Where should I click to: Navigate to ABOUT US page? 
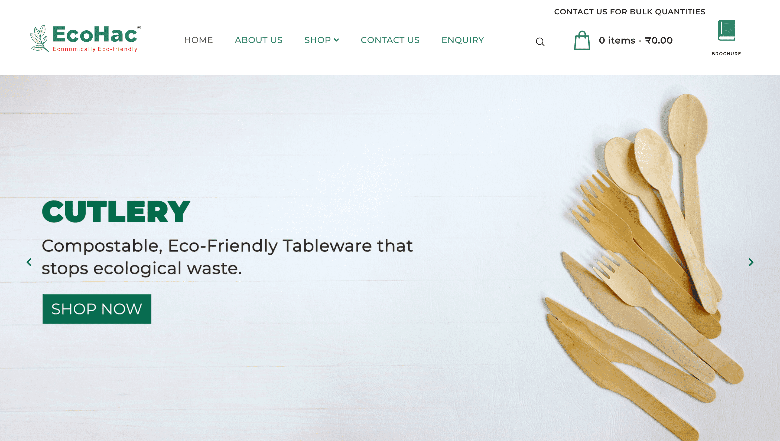pos(259,40)
